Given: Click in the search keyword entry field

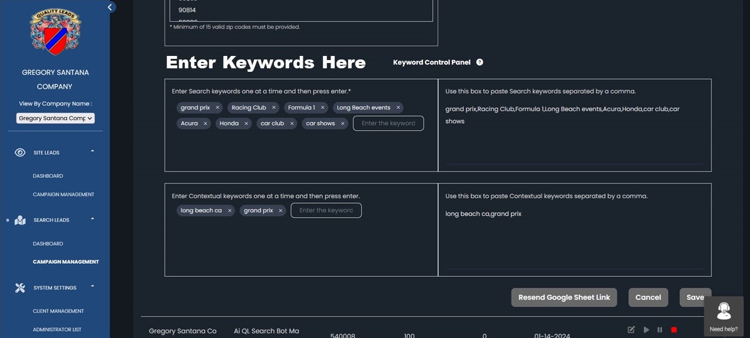Looking at the screenshot, I should click(388, 124).
